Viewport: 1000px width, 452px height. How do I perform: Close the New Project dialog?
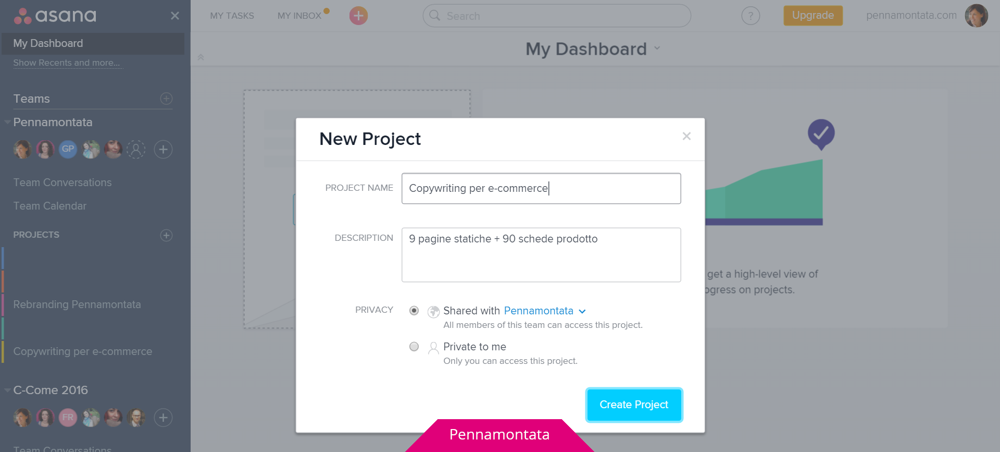point(686,136)
